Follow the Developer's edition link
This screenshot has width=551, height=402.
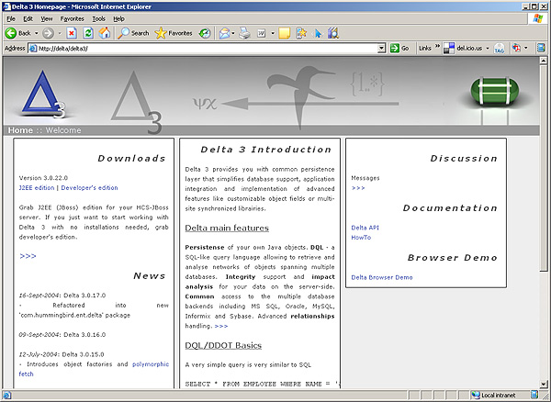point(89,188)
